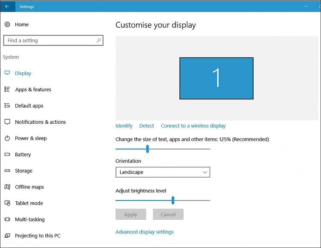
Task: Open Notifications & actions
Action: click(40, 122)
